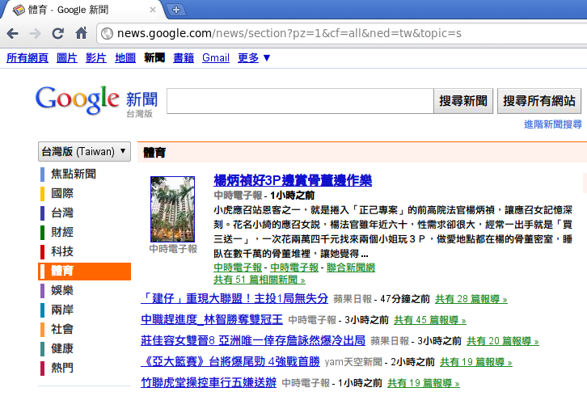Open the 進階新聞搜尋 advanced search link
587x396 pixels.
(x=552, y=124)
